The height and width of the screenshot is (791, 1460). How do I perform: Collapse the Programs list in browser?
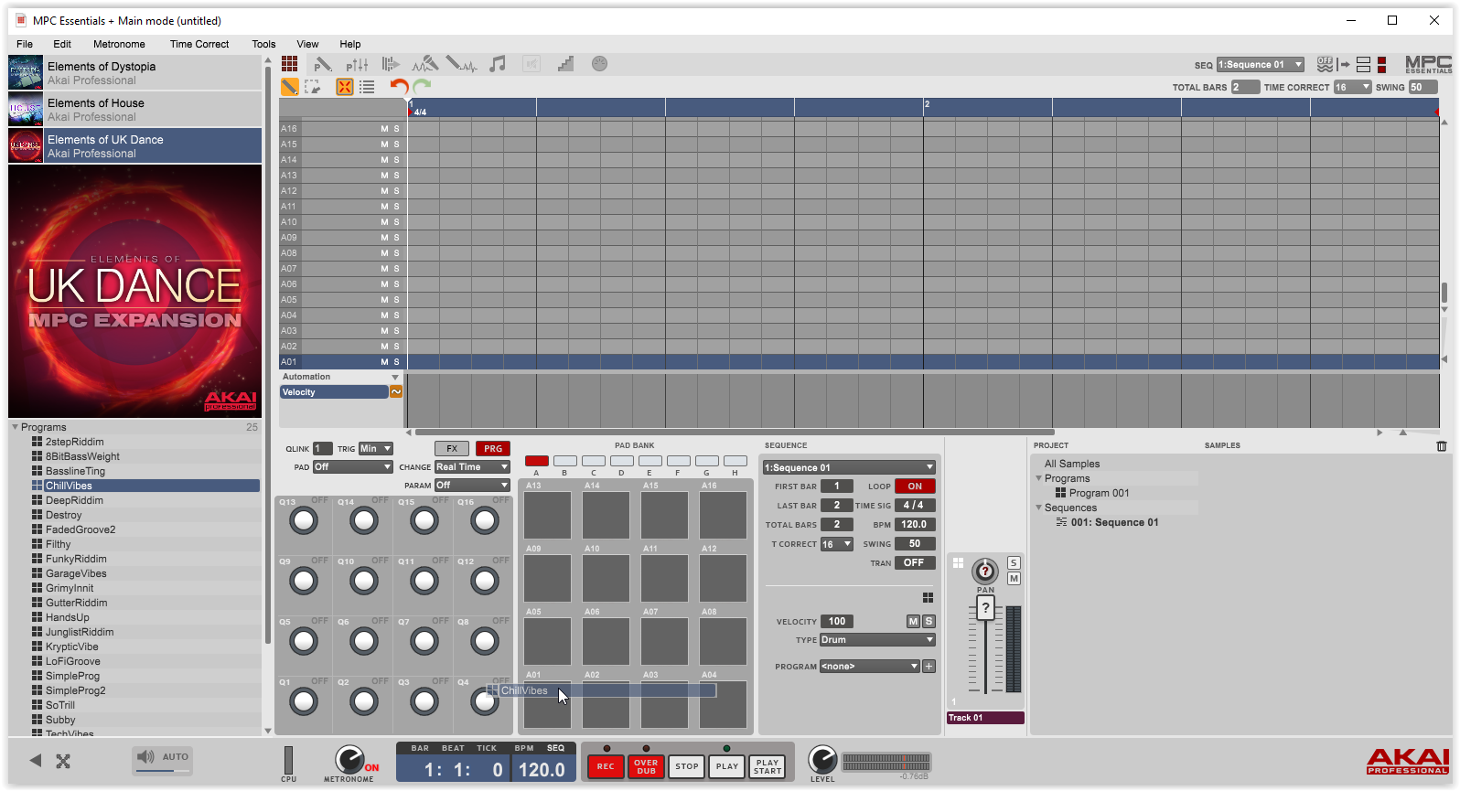pyautogui.click(x=15, y=427)
